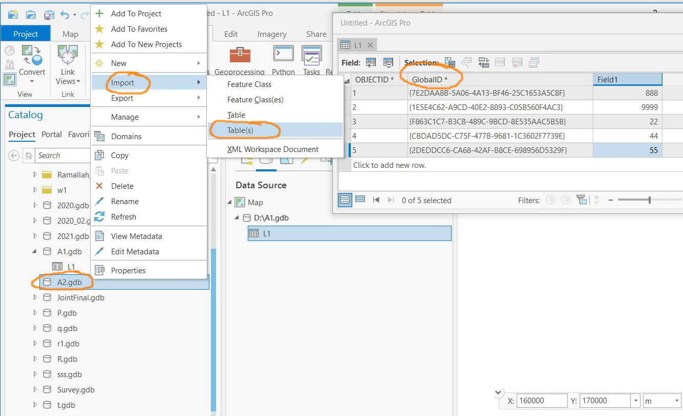Switch to the Share ribbon tab

(x=316, y=34)
